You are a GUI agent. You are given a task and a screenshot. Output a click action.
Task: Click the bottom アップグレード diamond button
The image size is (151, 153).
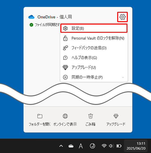pyautogui.click(x=116, y=120)
